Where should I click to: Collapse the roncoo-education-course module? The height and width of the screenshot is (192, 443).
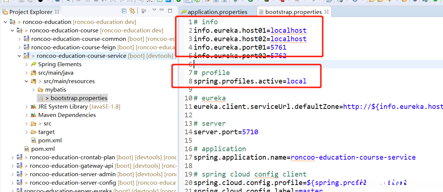point(12,31)
